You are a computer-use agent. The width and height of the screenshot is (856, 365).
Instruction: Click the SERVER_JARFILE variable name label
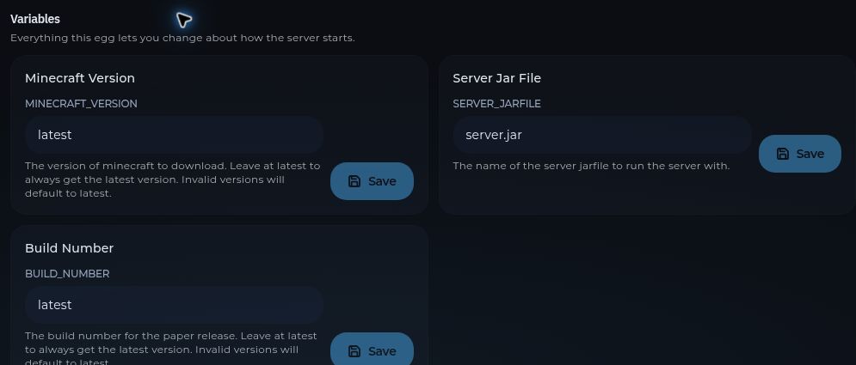(x=496, y=104)
